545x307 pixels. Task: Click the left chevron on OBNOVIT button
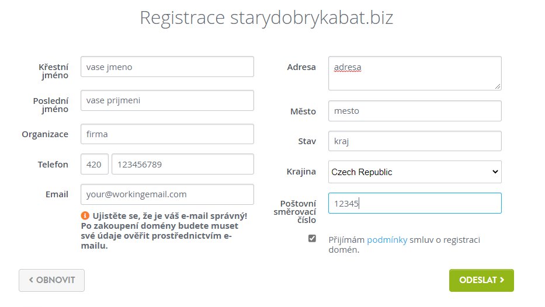tap(31, 280)
